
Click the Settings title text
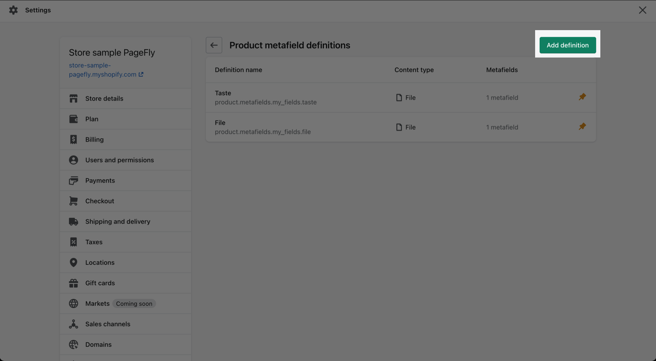(x=38, y=10)
